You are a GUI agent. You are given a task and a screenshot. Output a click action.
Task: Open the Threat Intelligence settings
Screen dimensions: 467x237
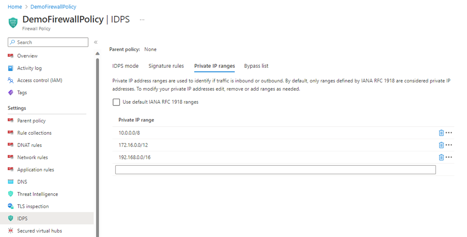pyautogui.click(x=37, y=194)
